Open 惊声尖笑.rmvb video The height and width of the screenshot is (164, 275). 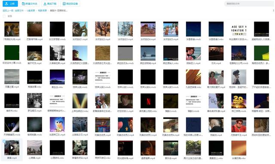coord(80,77)
